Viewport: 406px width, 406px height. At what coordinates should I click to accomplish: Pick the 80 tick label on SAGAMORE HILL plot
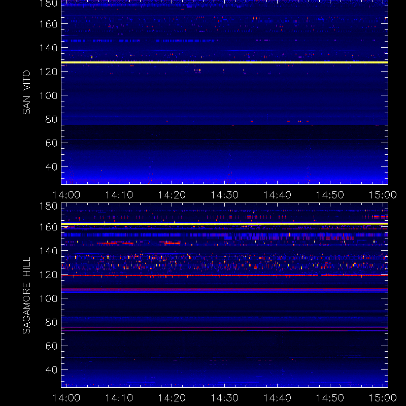(51, 322)
